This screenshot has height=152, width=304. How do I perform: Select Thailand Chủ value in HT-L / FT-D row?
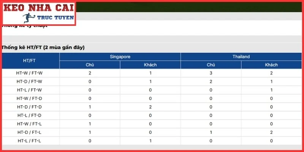tap(211, 116)
